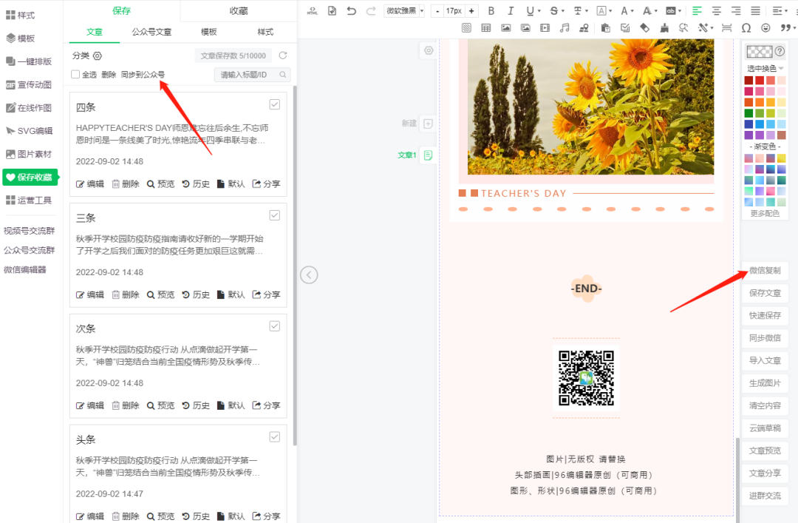Click refresh icon beside article count

(283, 55)
